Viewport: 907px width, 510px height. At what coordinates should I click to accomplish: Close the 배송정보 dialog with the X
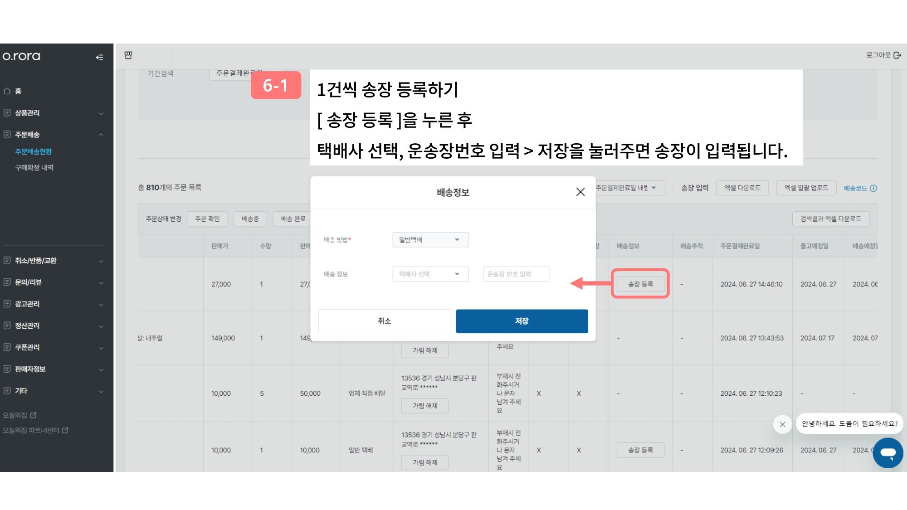click(x=580, y=192)
